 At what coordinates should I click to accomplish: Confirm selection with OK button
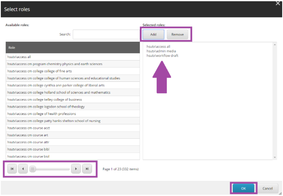point(243,188)
